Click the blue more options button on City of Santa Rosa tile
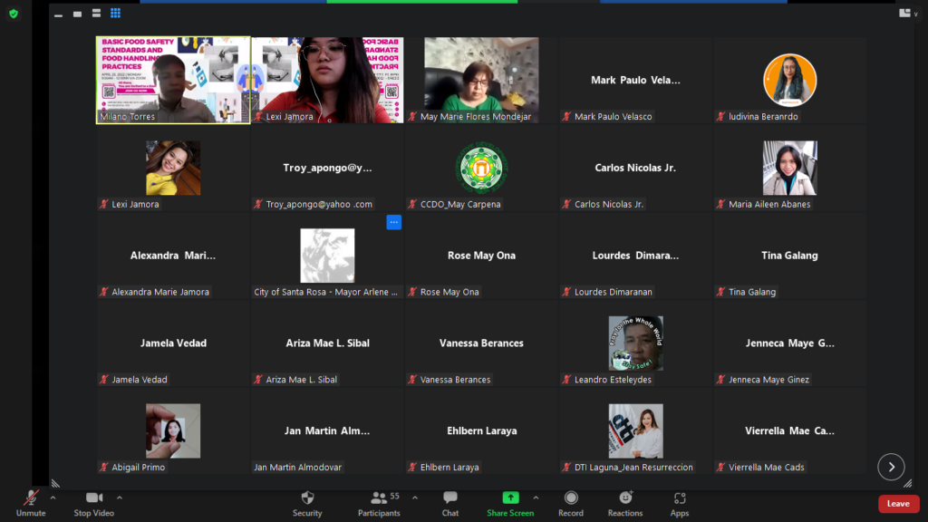Screen dimensions: 928x522 (x=393, y=222)
